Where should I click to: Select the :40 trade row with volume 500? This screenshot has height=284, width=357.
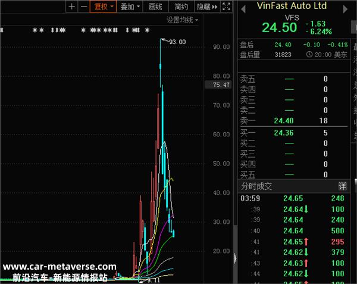pos(294,230)
